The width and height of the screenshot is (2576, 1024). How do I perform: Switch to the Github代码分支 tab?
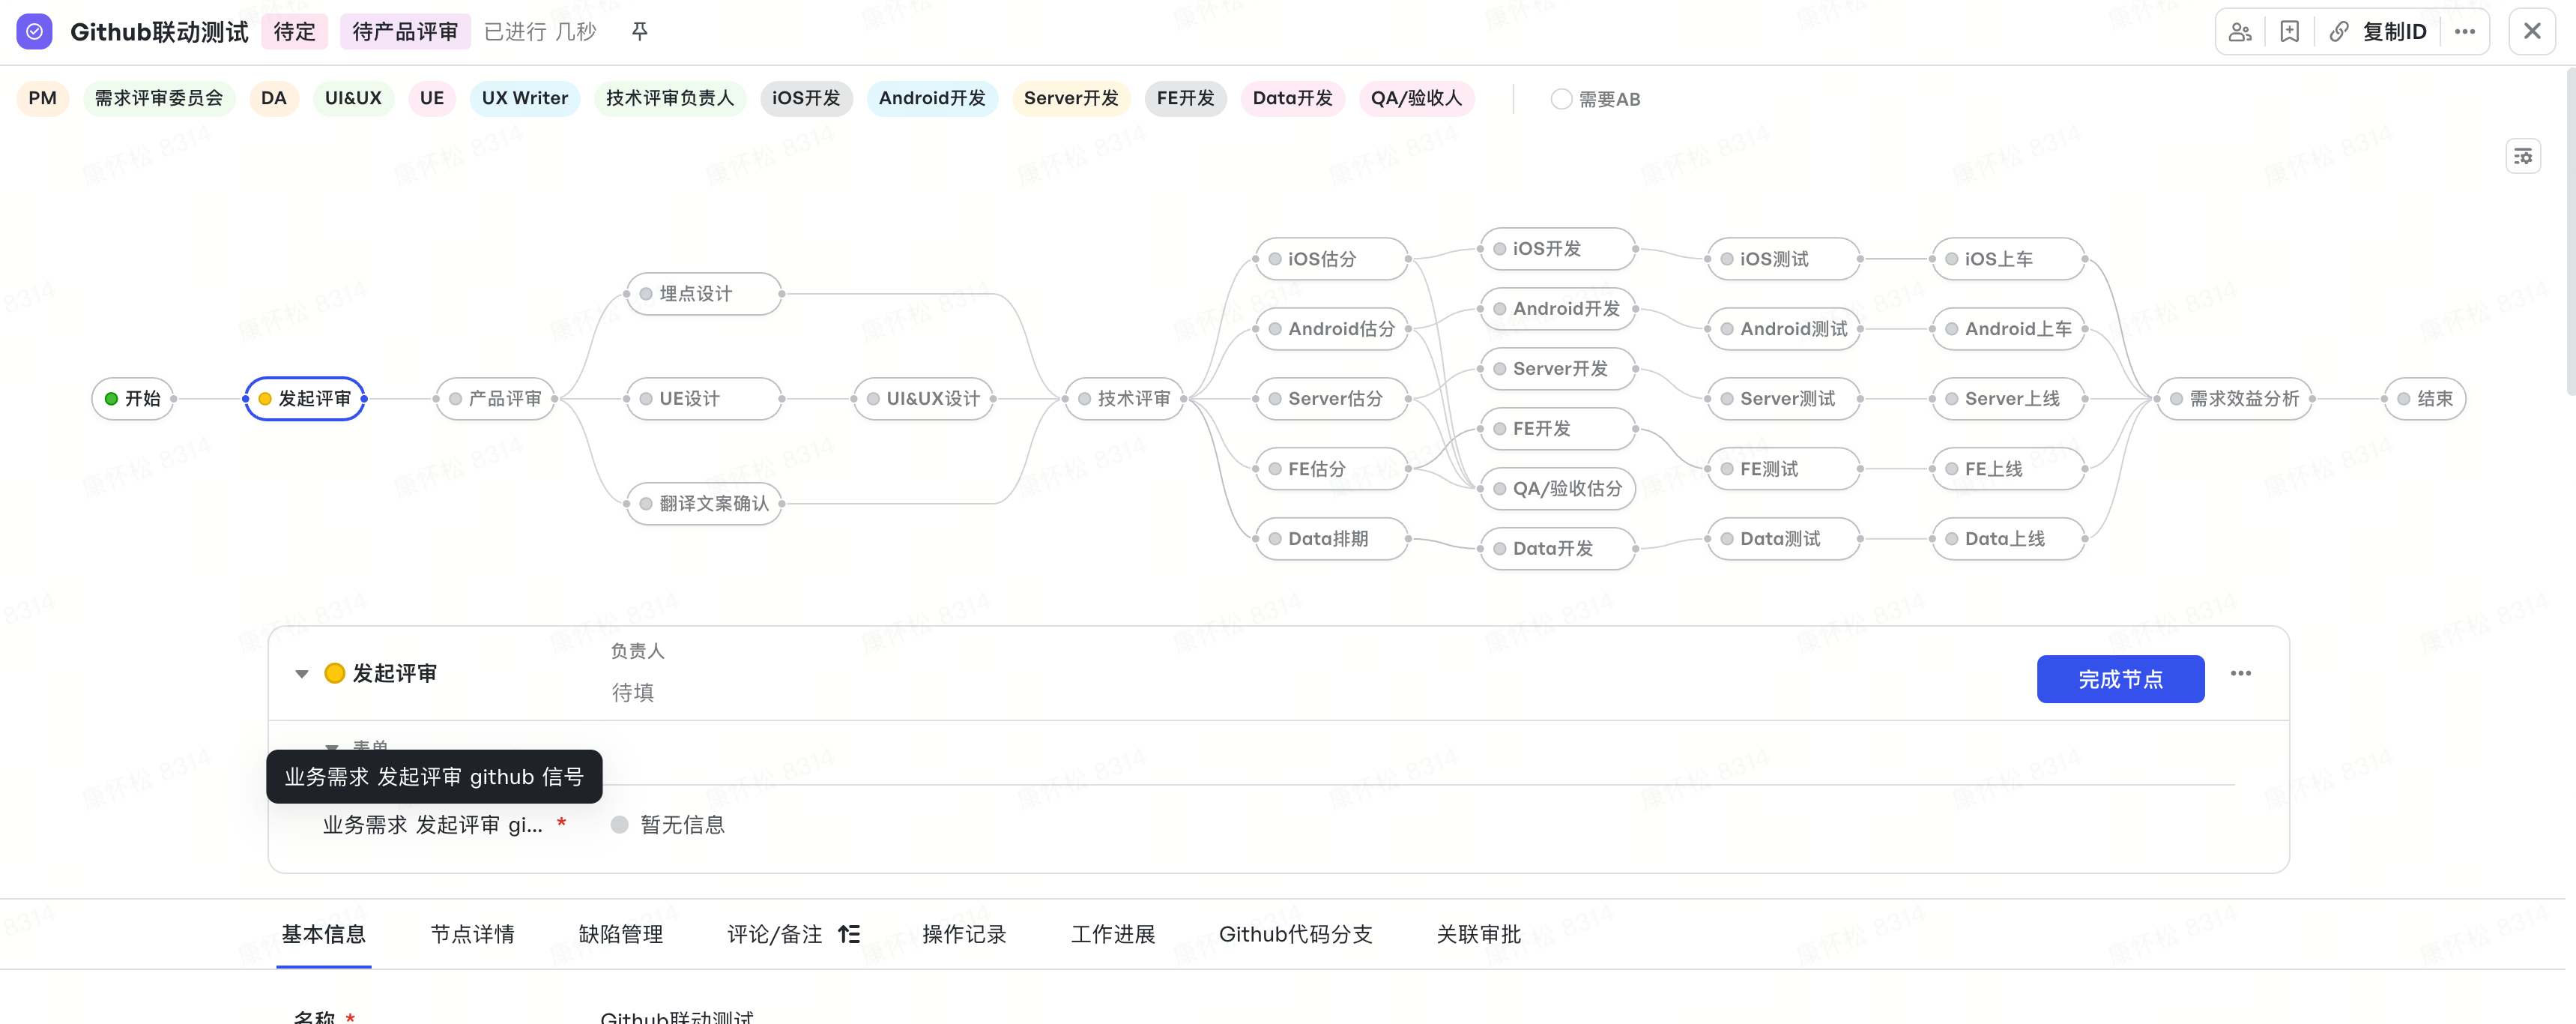coord(1295,934)
